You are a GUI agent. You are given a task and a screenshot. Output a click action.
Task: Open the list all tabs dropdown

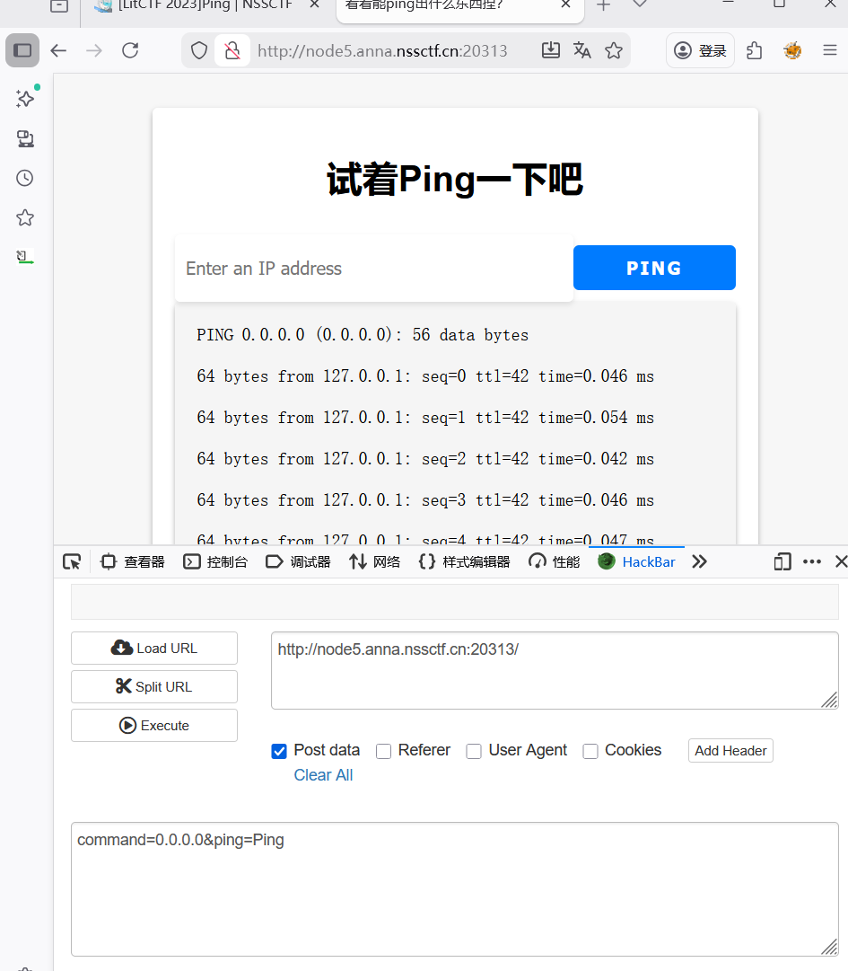click(640, 4)
